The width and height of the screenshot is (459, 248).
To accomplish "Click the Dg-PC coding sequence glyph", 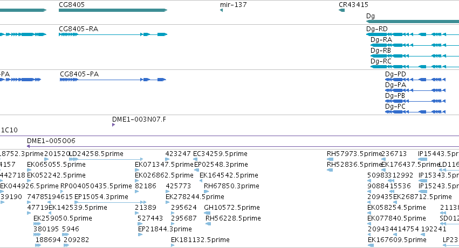I will coord(415,112).
